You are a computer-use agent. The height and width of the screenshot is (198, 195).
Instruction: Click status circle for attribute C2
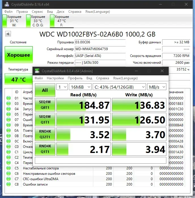[9, 157]
